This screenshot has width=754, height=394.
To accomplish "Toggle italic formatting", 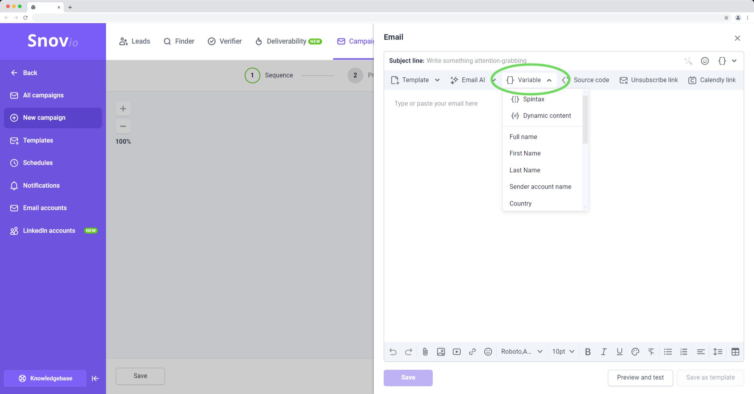I will pyautogui.click(x=604, y=352).
